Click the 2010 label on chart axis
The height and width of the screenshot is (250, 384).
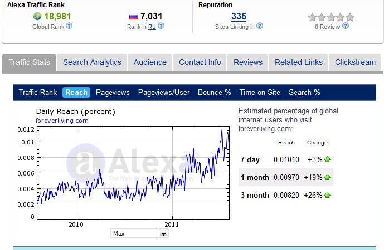(x=76, y=224)
